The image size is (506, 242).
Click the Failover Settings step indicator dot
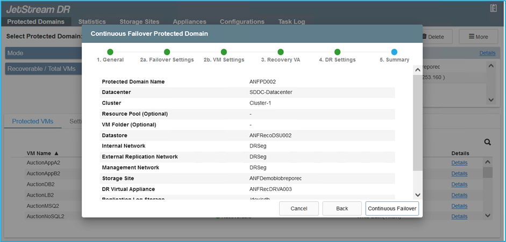[167, 52]
